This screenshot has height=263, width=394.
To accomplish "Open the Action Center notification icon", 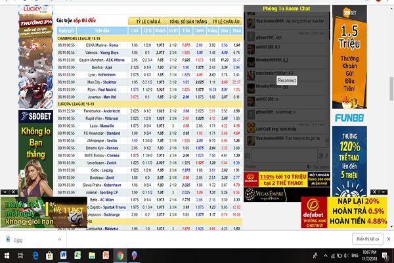I will [385, 256].
